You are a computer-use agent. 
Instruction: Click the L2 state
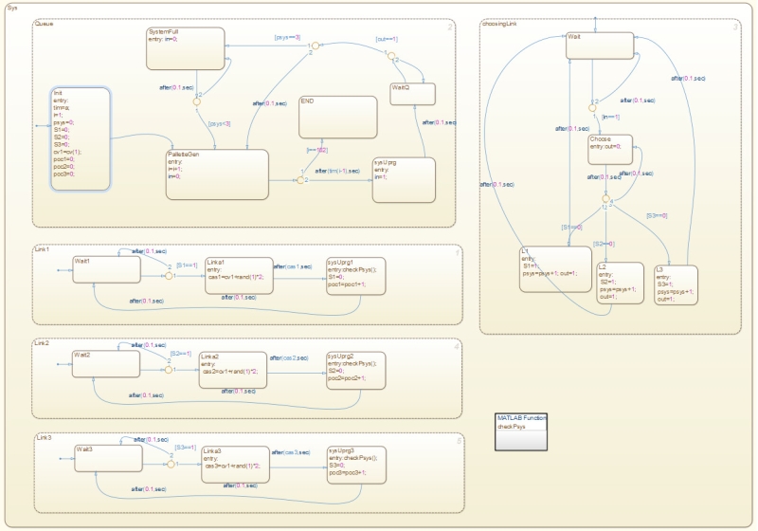(x=620, y=284)
